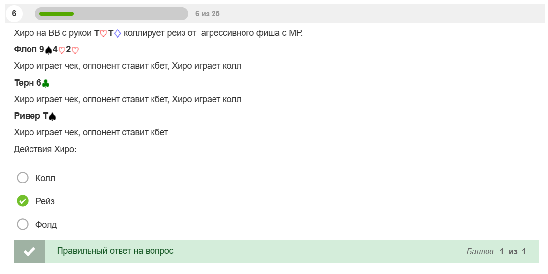Click the heart suit after flop 4
The image size is (548, 274).
point(61,50)
